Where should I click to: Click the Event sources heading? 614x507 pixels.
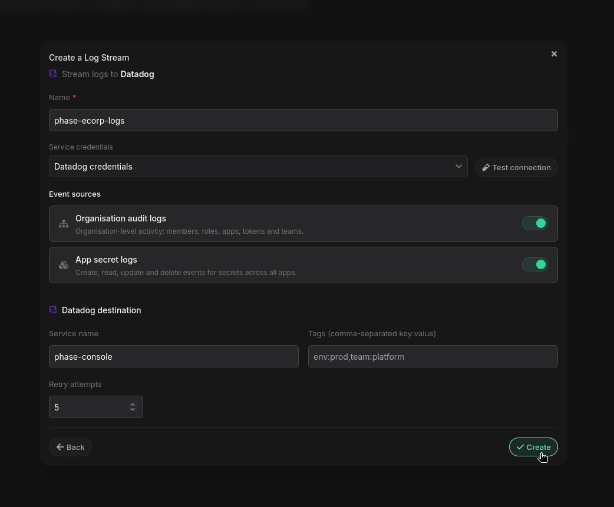pyautogui.click(x=75, y=194)
